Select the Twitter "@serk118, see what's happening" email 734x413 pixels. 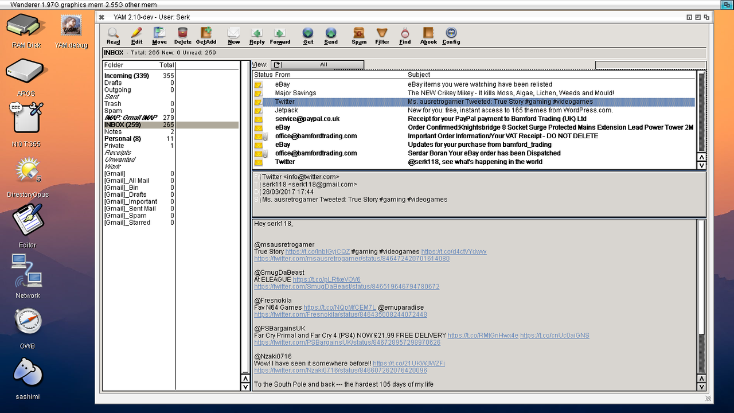474,162
